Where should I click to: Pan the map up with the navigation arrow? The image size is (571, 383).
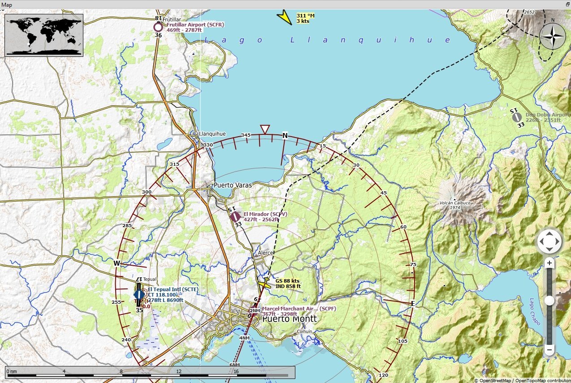(549, 234)
